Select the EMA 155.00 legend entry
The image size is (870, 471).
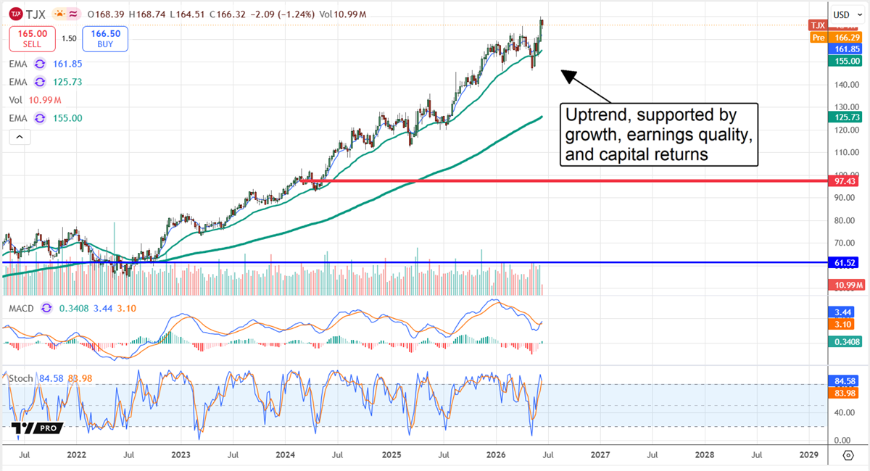pyautogui.click(x=45, y=118)
